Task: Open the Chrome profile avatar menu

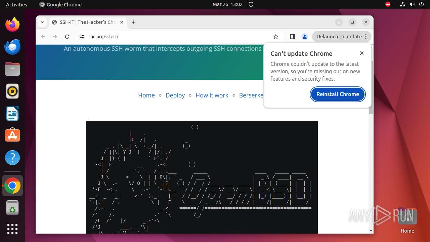Action: coord(305,37)
